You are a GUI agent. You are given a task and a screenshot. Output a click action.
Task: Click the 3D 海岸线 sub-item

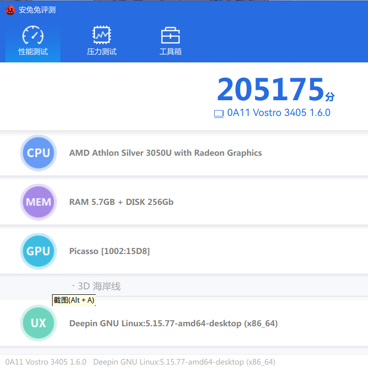pos(99,286)
